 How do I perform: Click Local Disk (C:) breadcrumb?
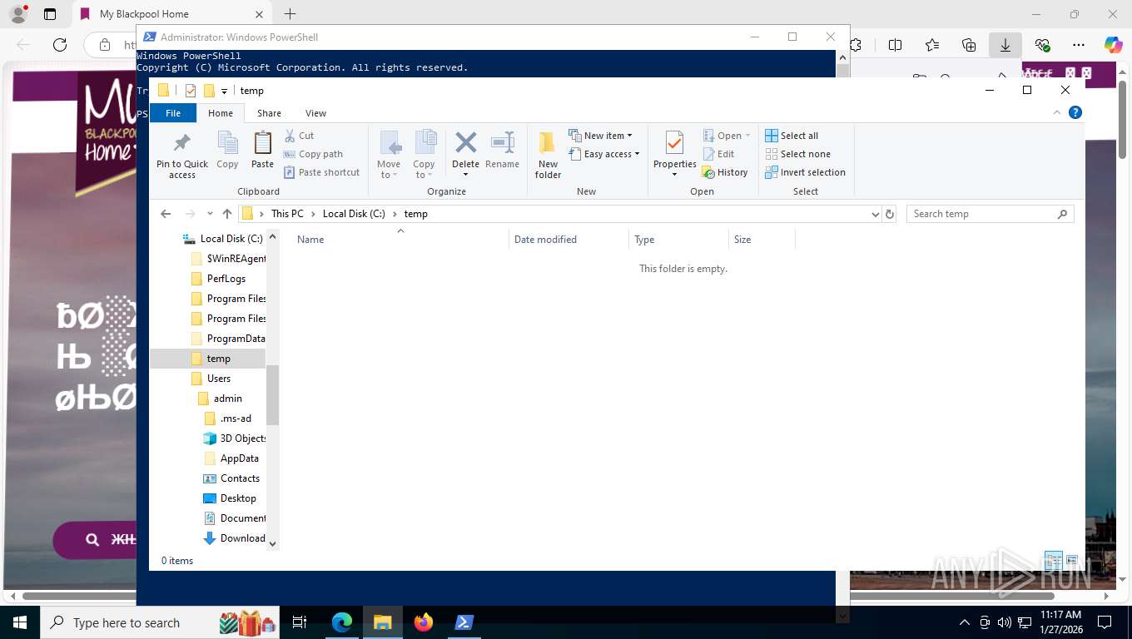(x=354, y=214)
